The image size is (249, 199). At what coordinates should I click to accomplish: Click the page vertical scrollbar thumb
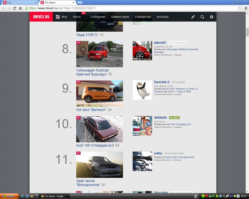[x=247, y=32]
